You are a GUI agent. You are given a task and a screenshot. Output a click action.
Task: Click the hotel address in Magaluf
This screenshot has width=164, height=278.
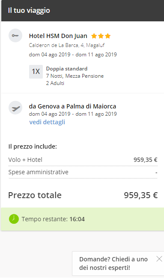point(67,45)
